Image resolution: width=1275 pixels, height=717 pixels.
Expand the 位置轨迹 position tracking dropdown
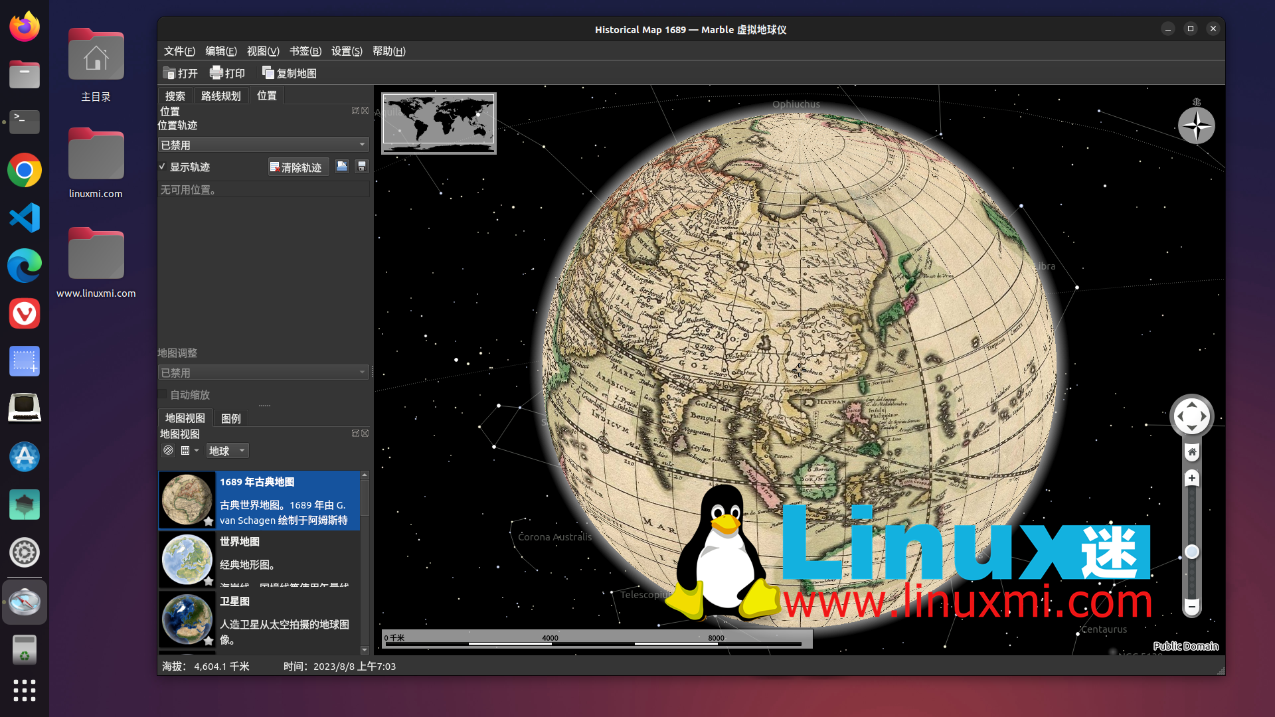pyautogui.click(x=263, y=145)
